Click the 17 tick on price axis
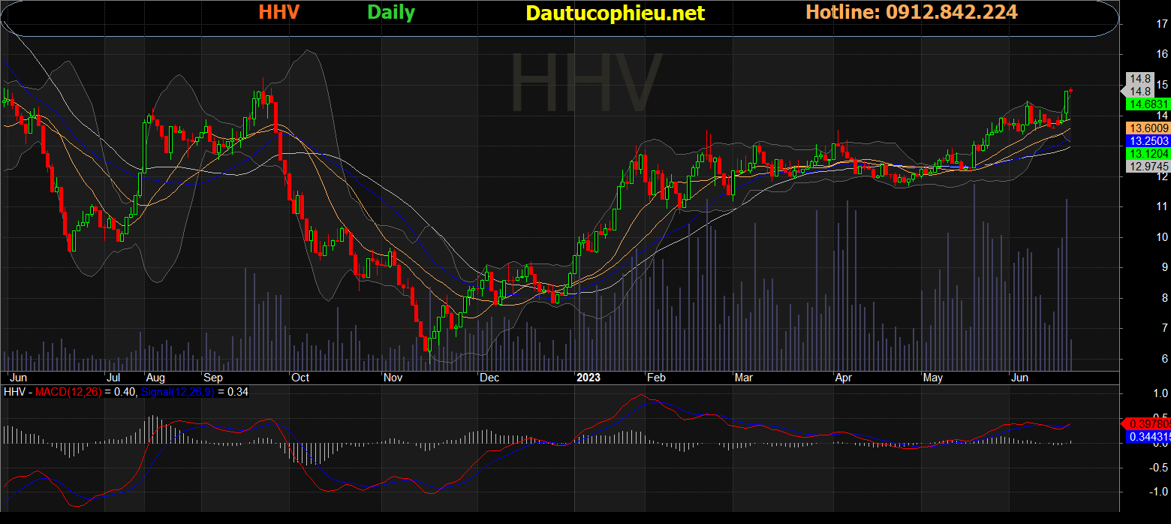 [1141, 23]
